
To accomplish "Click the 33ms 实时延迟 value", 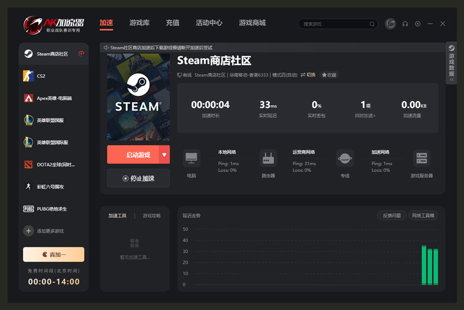I will [x=268, y=104].
